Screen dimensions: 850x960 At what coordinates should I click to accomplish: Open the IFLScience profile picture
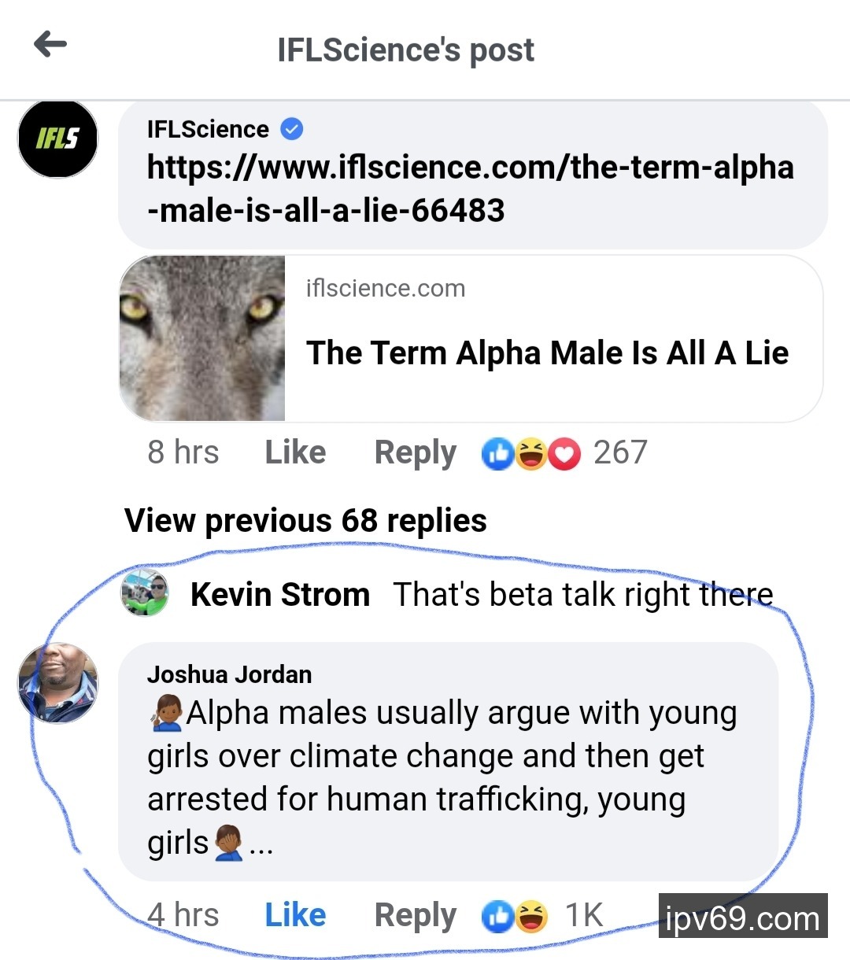click(x=58, y=139)
